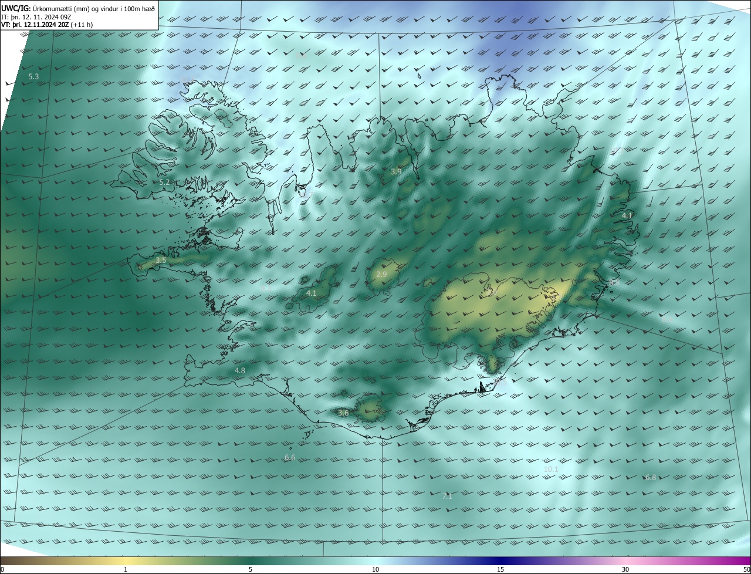Image resolution: width=751 pixels, height=574 pixels.
Task: Click the 3.5 value on Snæfellsnes peninsula
Action: (161, 259)
